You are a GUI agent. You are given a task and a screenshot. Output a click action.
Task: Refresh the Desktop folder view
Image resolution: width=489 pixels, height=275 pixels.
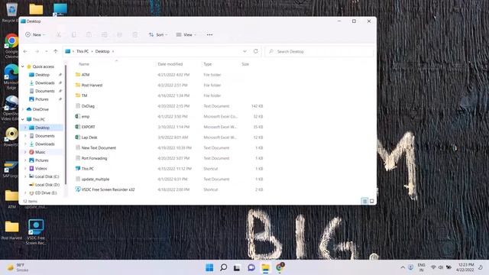coord(256,51)
